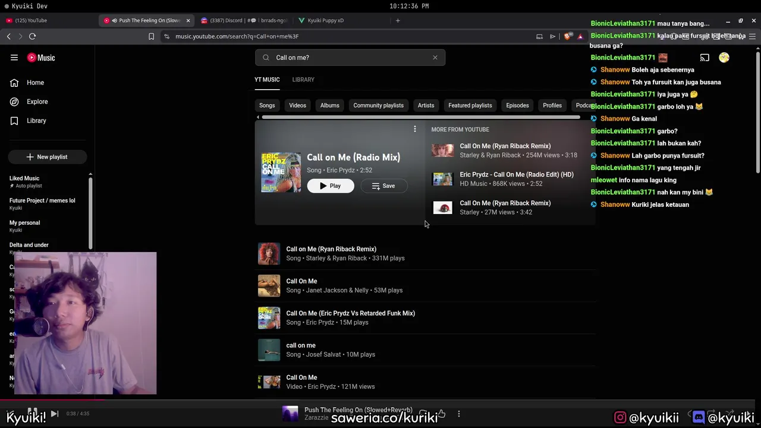Close the Push The Feeling On browser tab
The width and height of the screenshot is (761, 428).
pos(188,20)
